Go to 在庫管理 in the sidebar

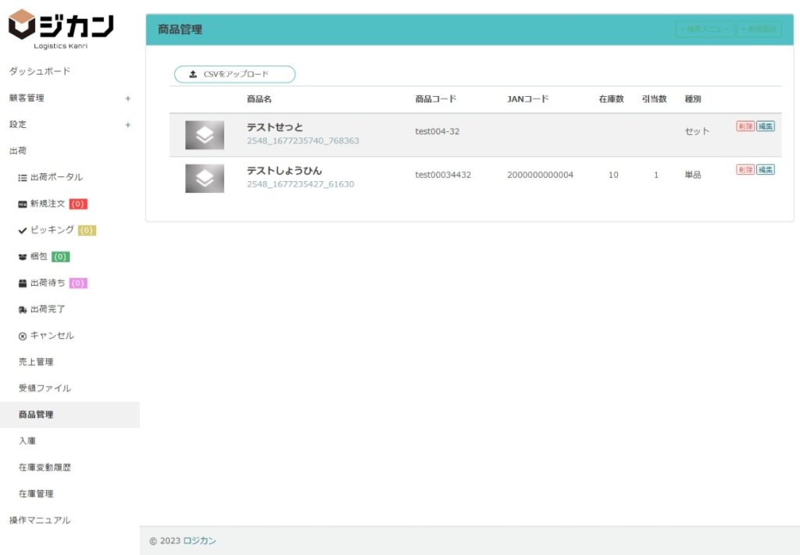point(36,494)
